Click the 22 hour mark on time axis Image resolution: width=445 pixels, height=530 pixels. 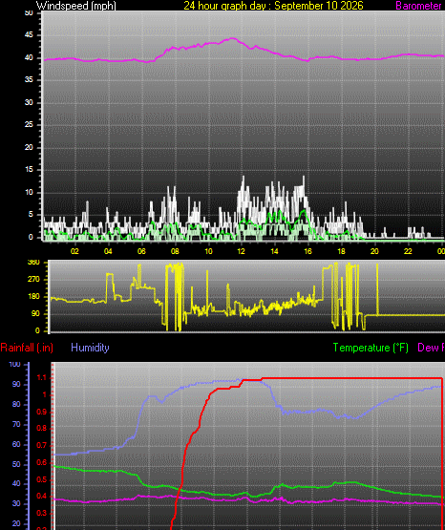(x=408, y=251)
